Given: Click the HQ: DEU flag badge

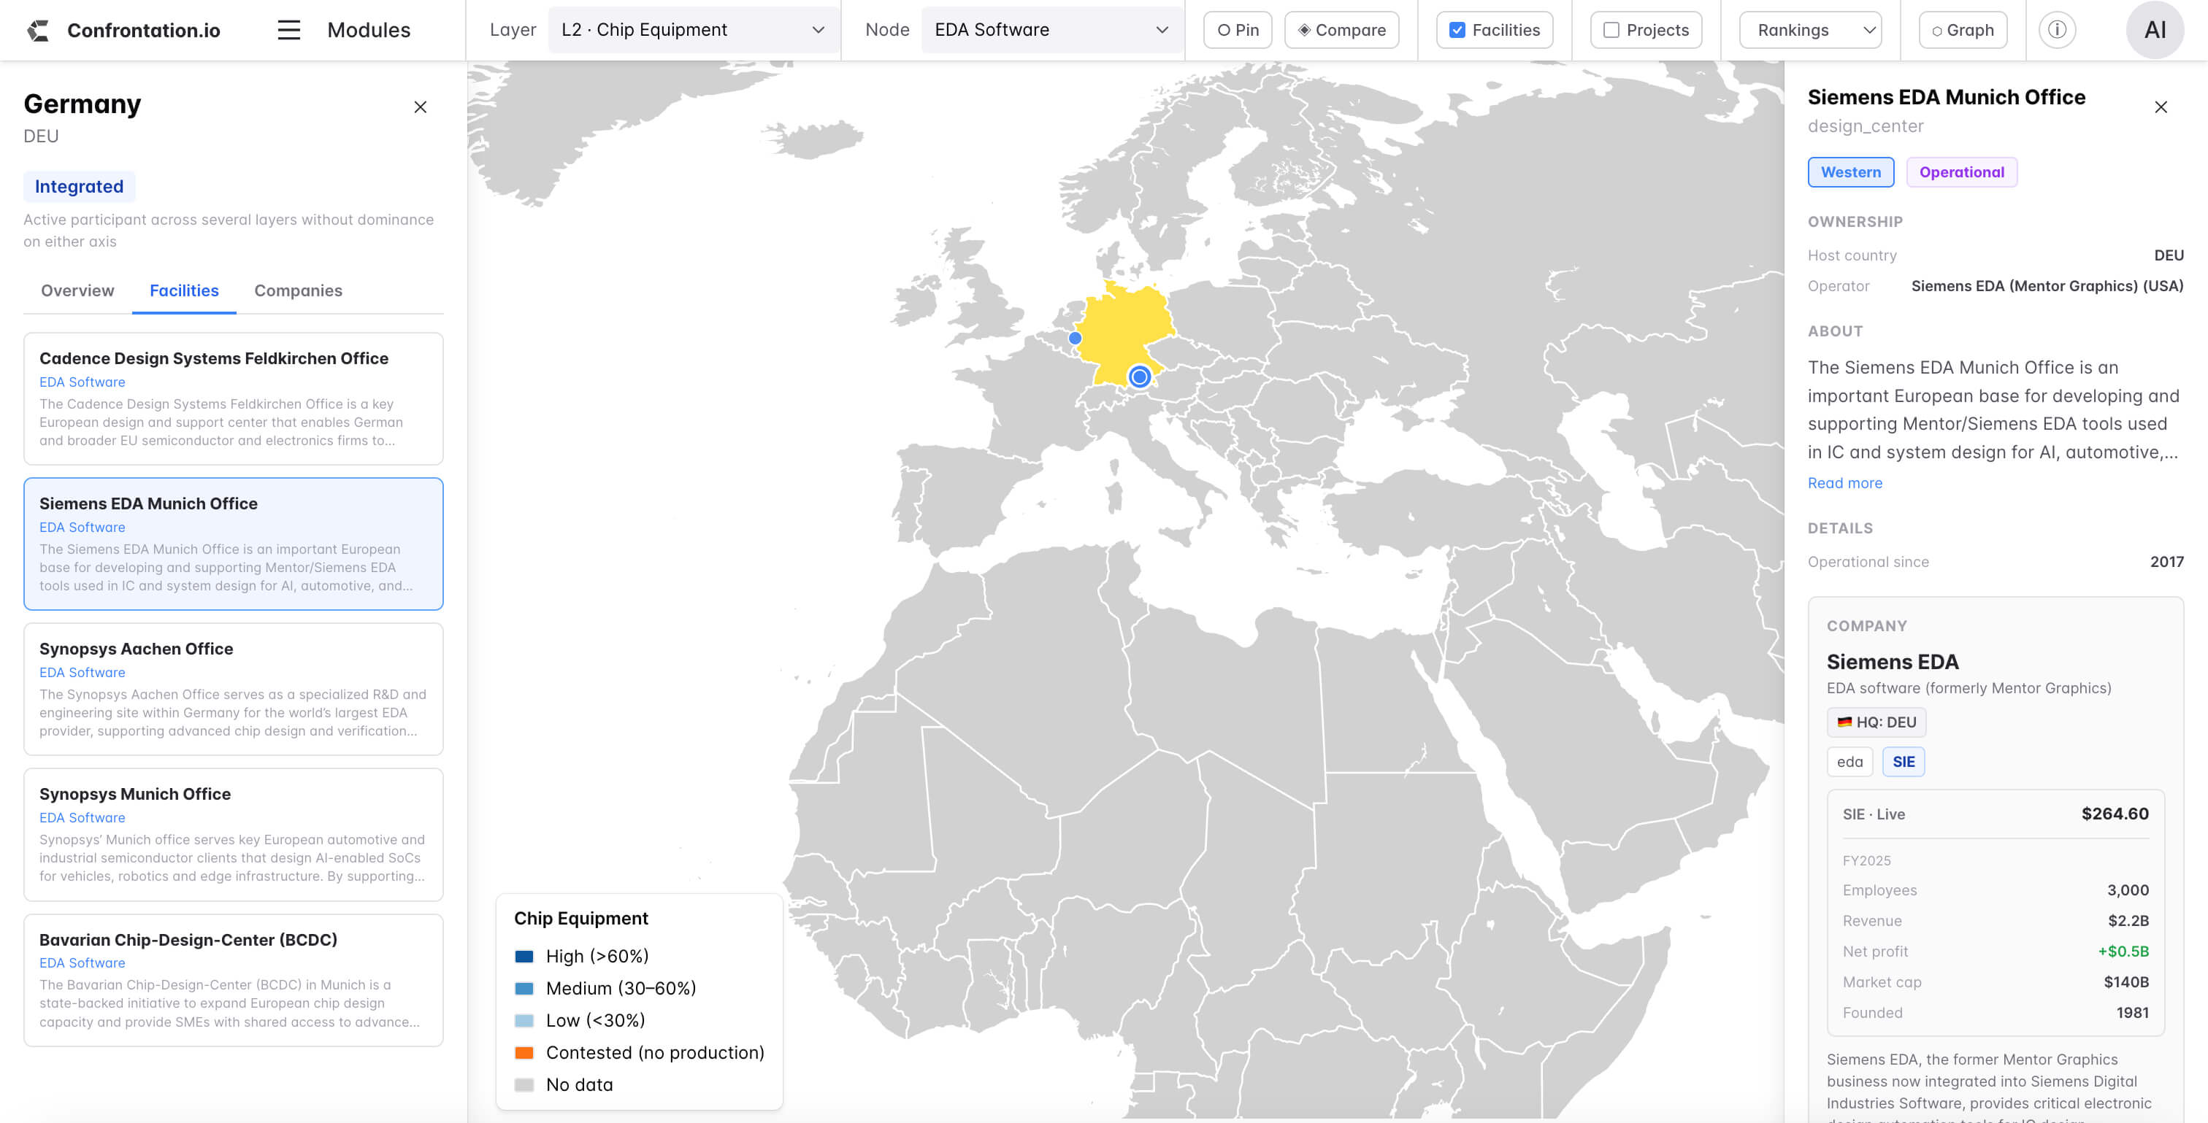Looking at the screenshot, I should tap(1877, 722).
